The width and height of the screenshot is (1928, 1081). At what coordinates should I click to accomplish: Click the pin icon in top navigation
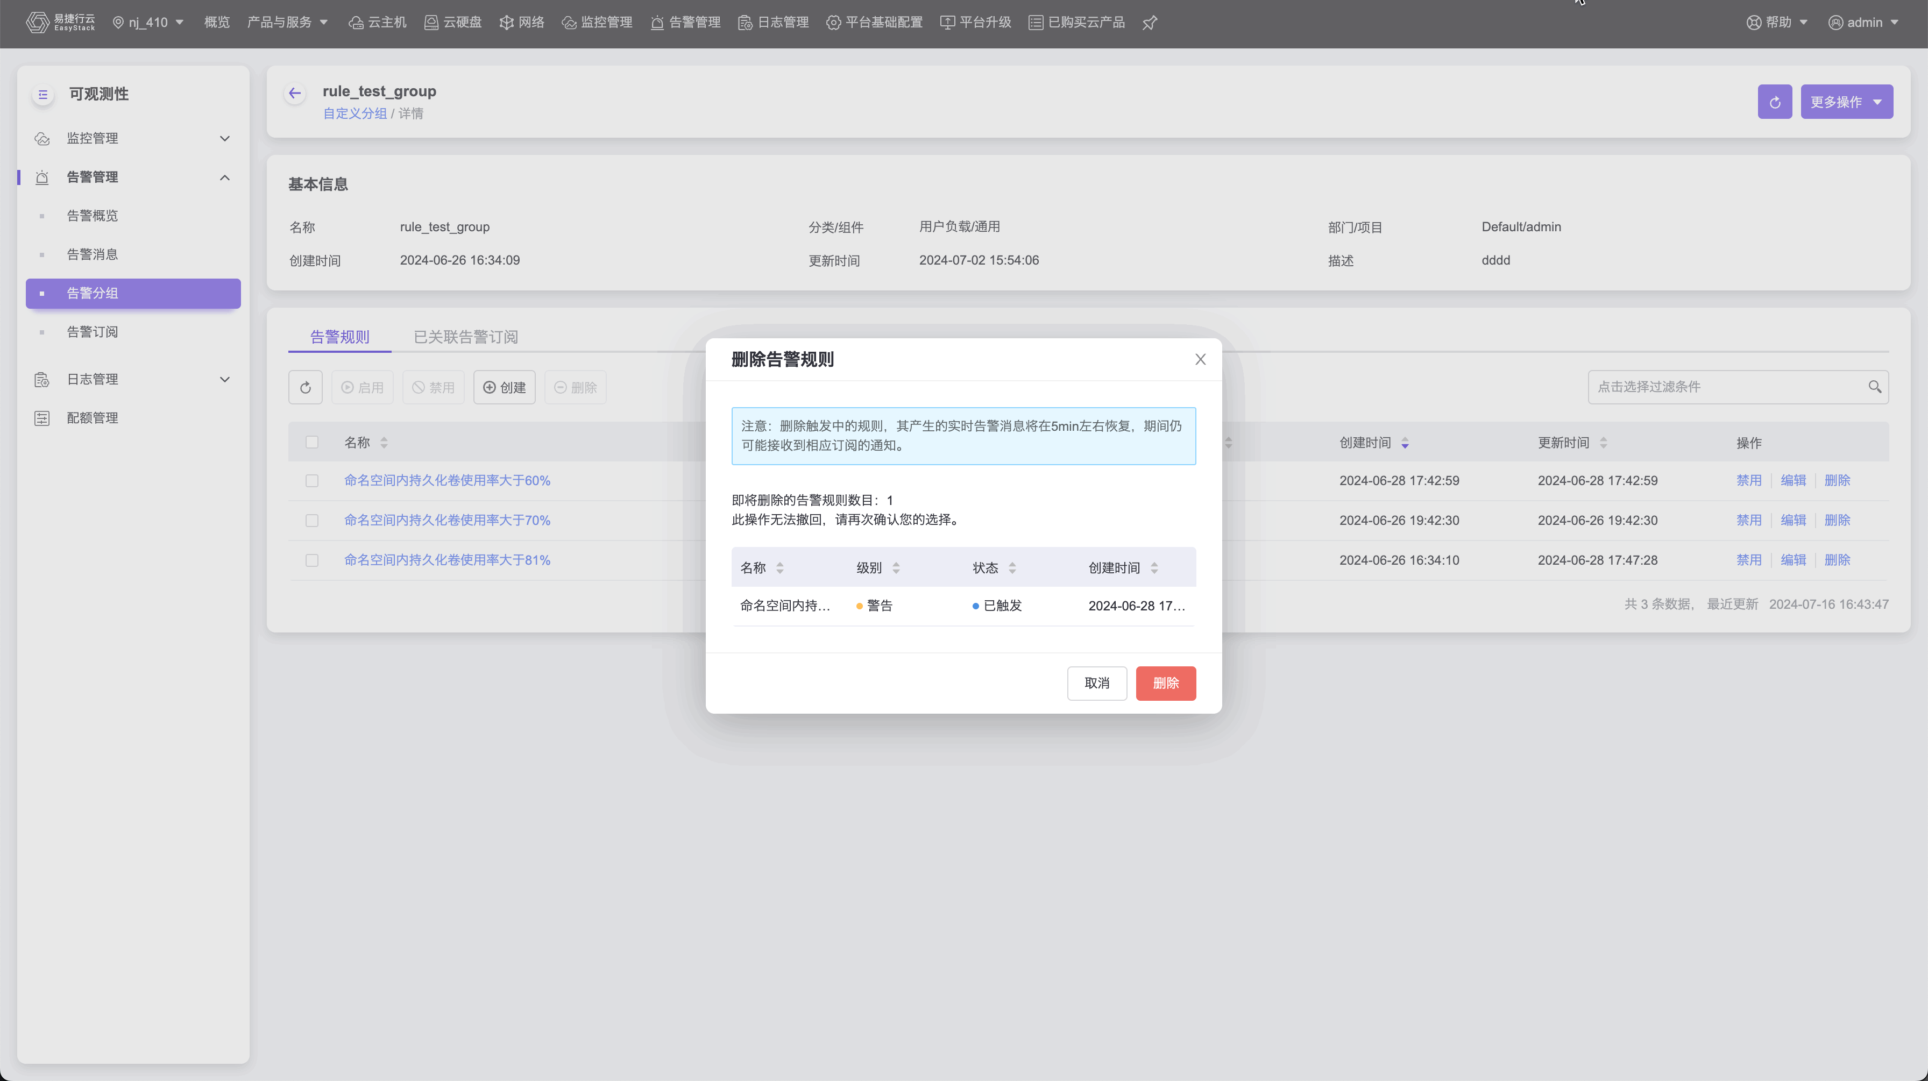pos(1150,23)
